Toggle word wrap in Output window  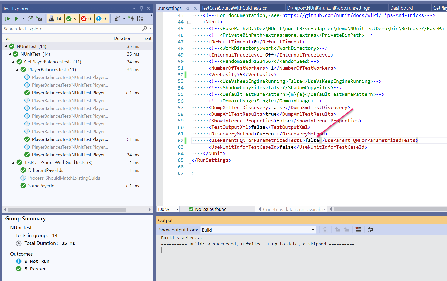pyautogui.click(x=370, y=230)
